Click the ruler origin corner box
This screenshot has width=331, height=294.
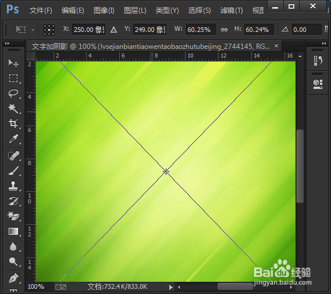pos(31,56)
